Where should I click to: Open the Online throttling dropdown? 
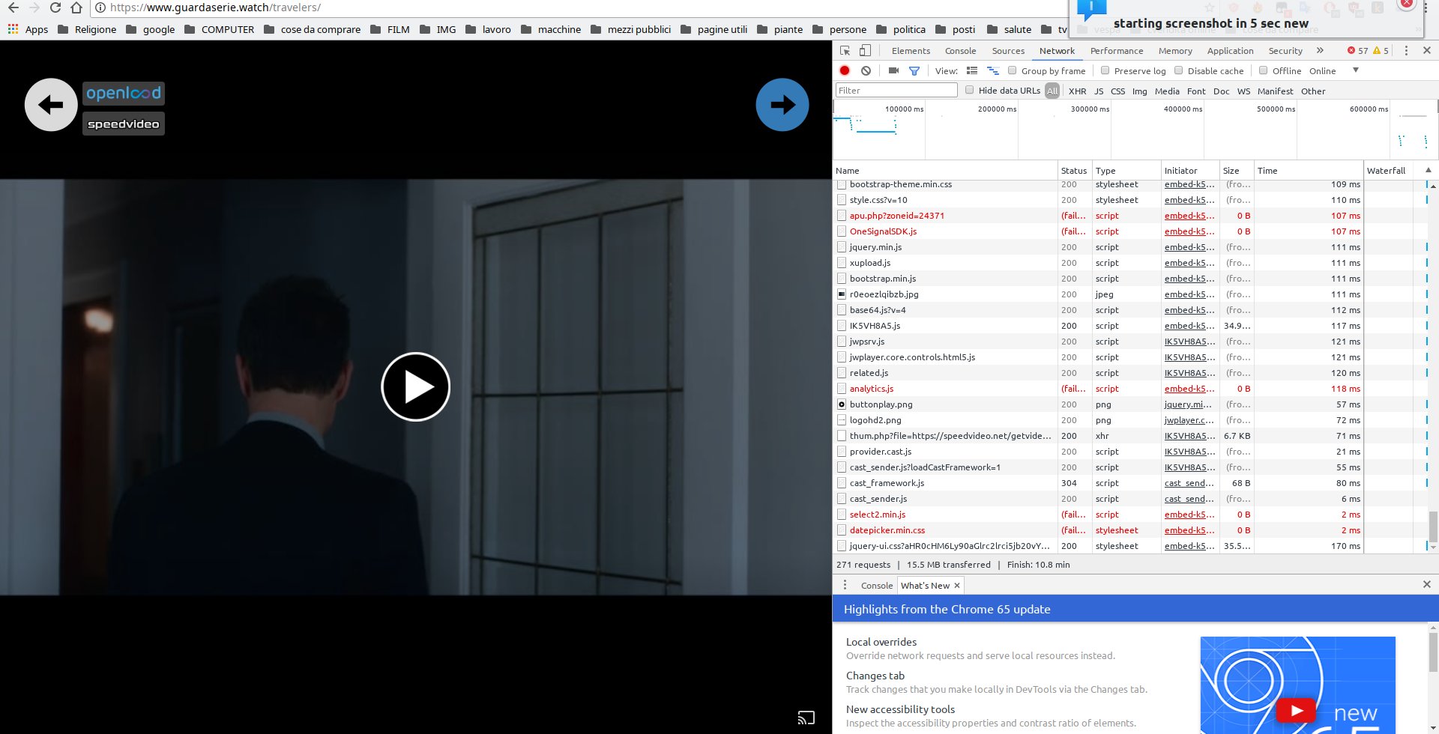(1334, 70)
